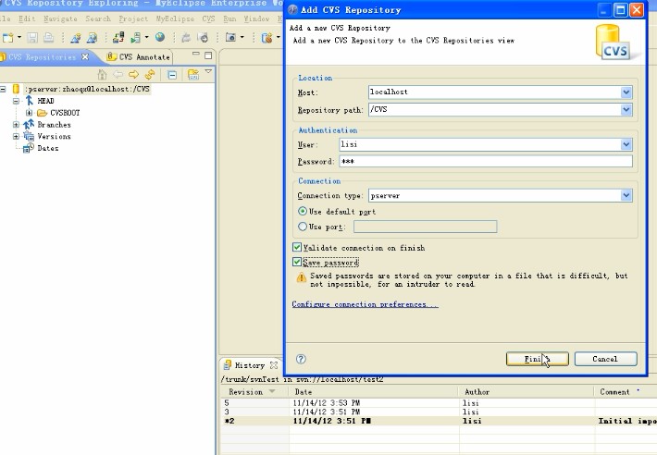Collapse the HEAD tree node
The width and height of the screenshot is (657, 455).
tap(16, 101)
